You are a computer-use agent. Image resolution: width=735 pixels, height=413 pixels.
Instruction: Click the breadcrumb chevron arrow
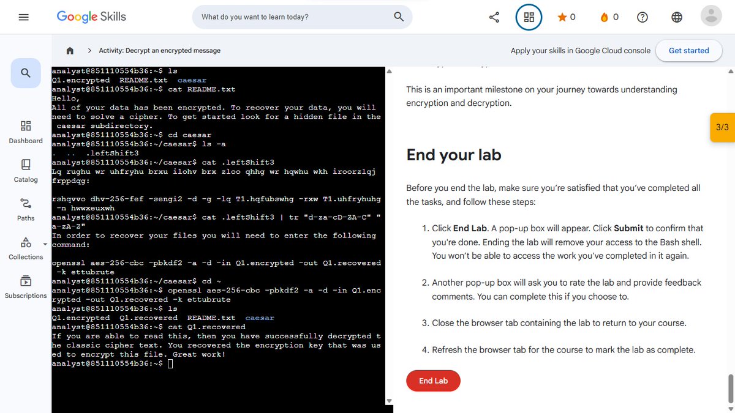tap(89, 51)
